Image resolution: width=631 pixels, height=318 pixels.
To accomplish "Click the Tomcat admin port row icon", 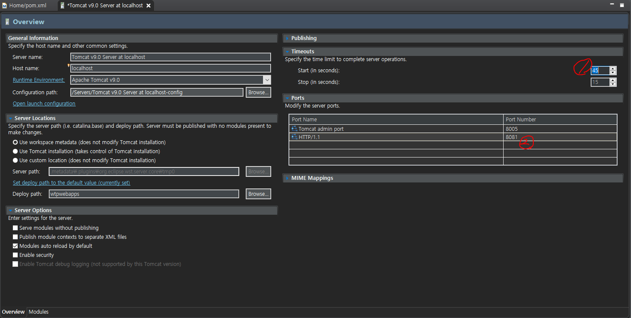I will click(x=294, y=129).
